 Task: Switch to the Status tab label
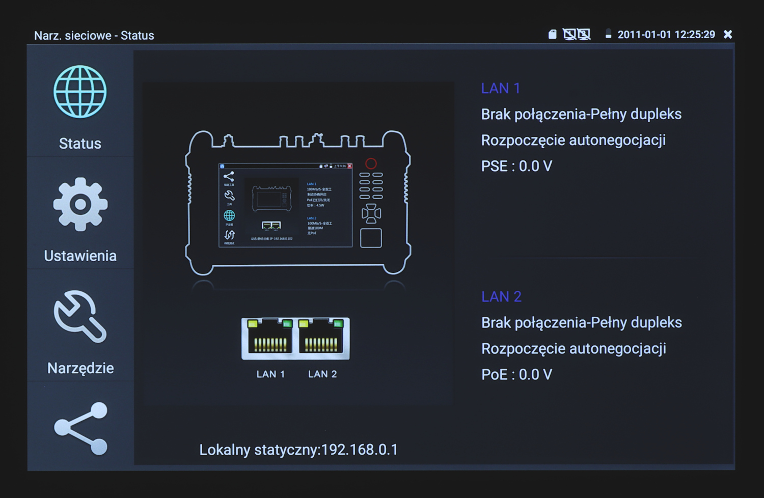pyautogui.click(x=80, y=144)
